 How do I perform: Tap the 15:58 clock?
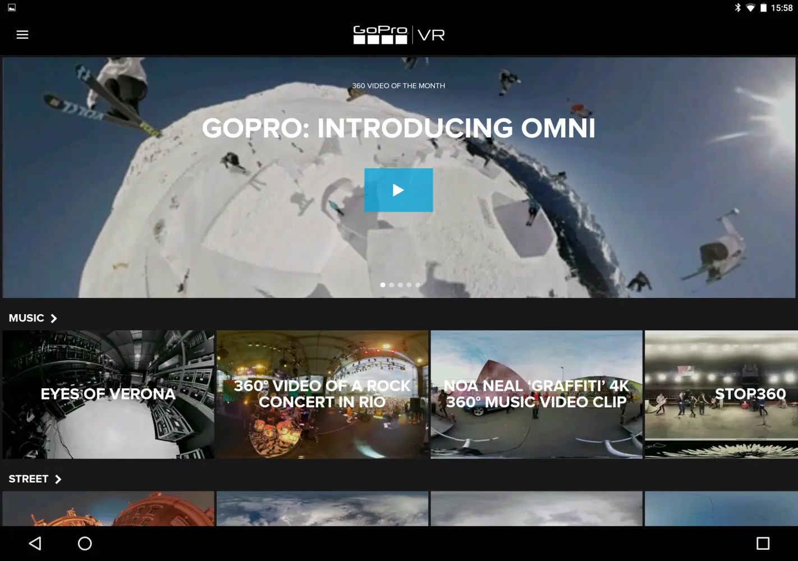782,8
